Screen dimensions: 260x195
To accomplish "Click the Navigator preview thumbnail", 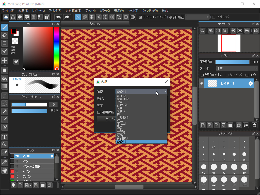I will [x=229, y=43].
